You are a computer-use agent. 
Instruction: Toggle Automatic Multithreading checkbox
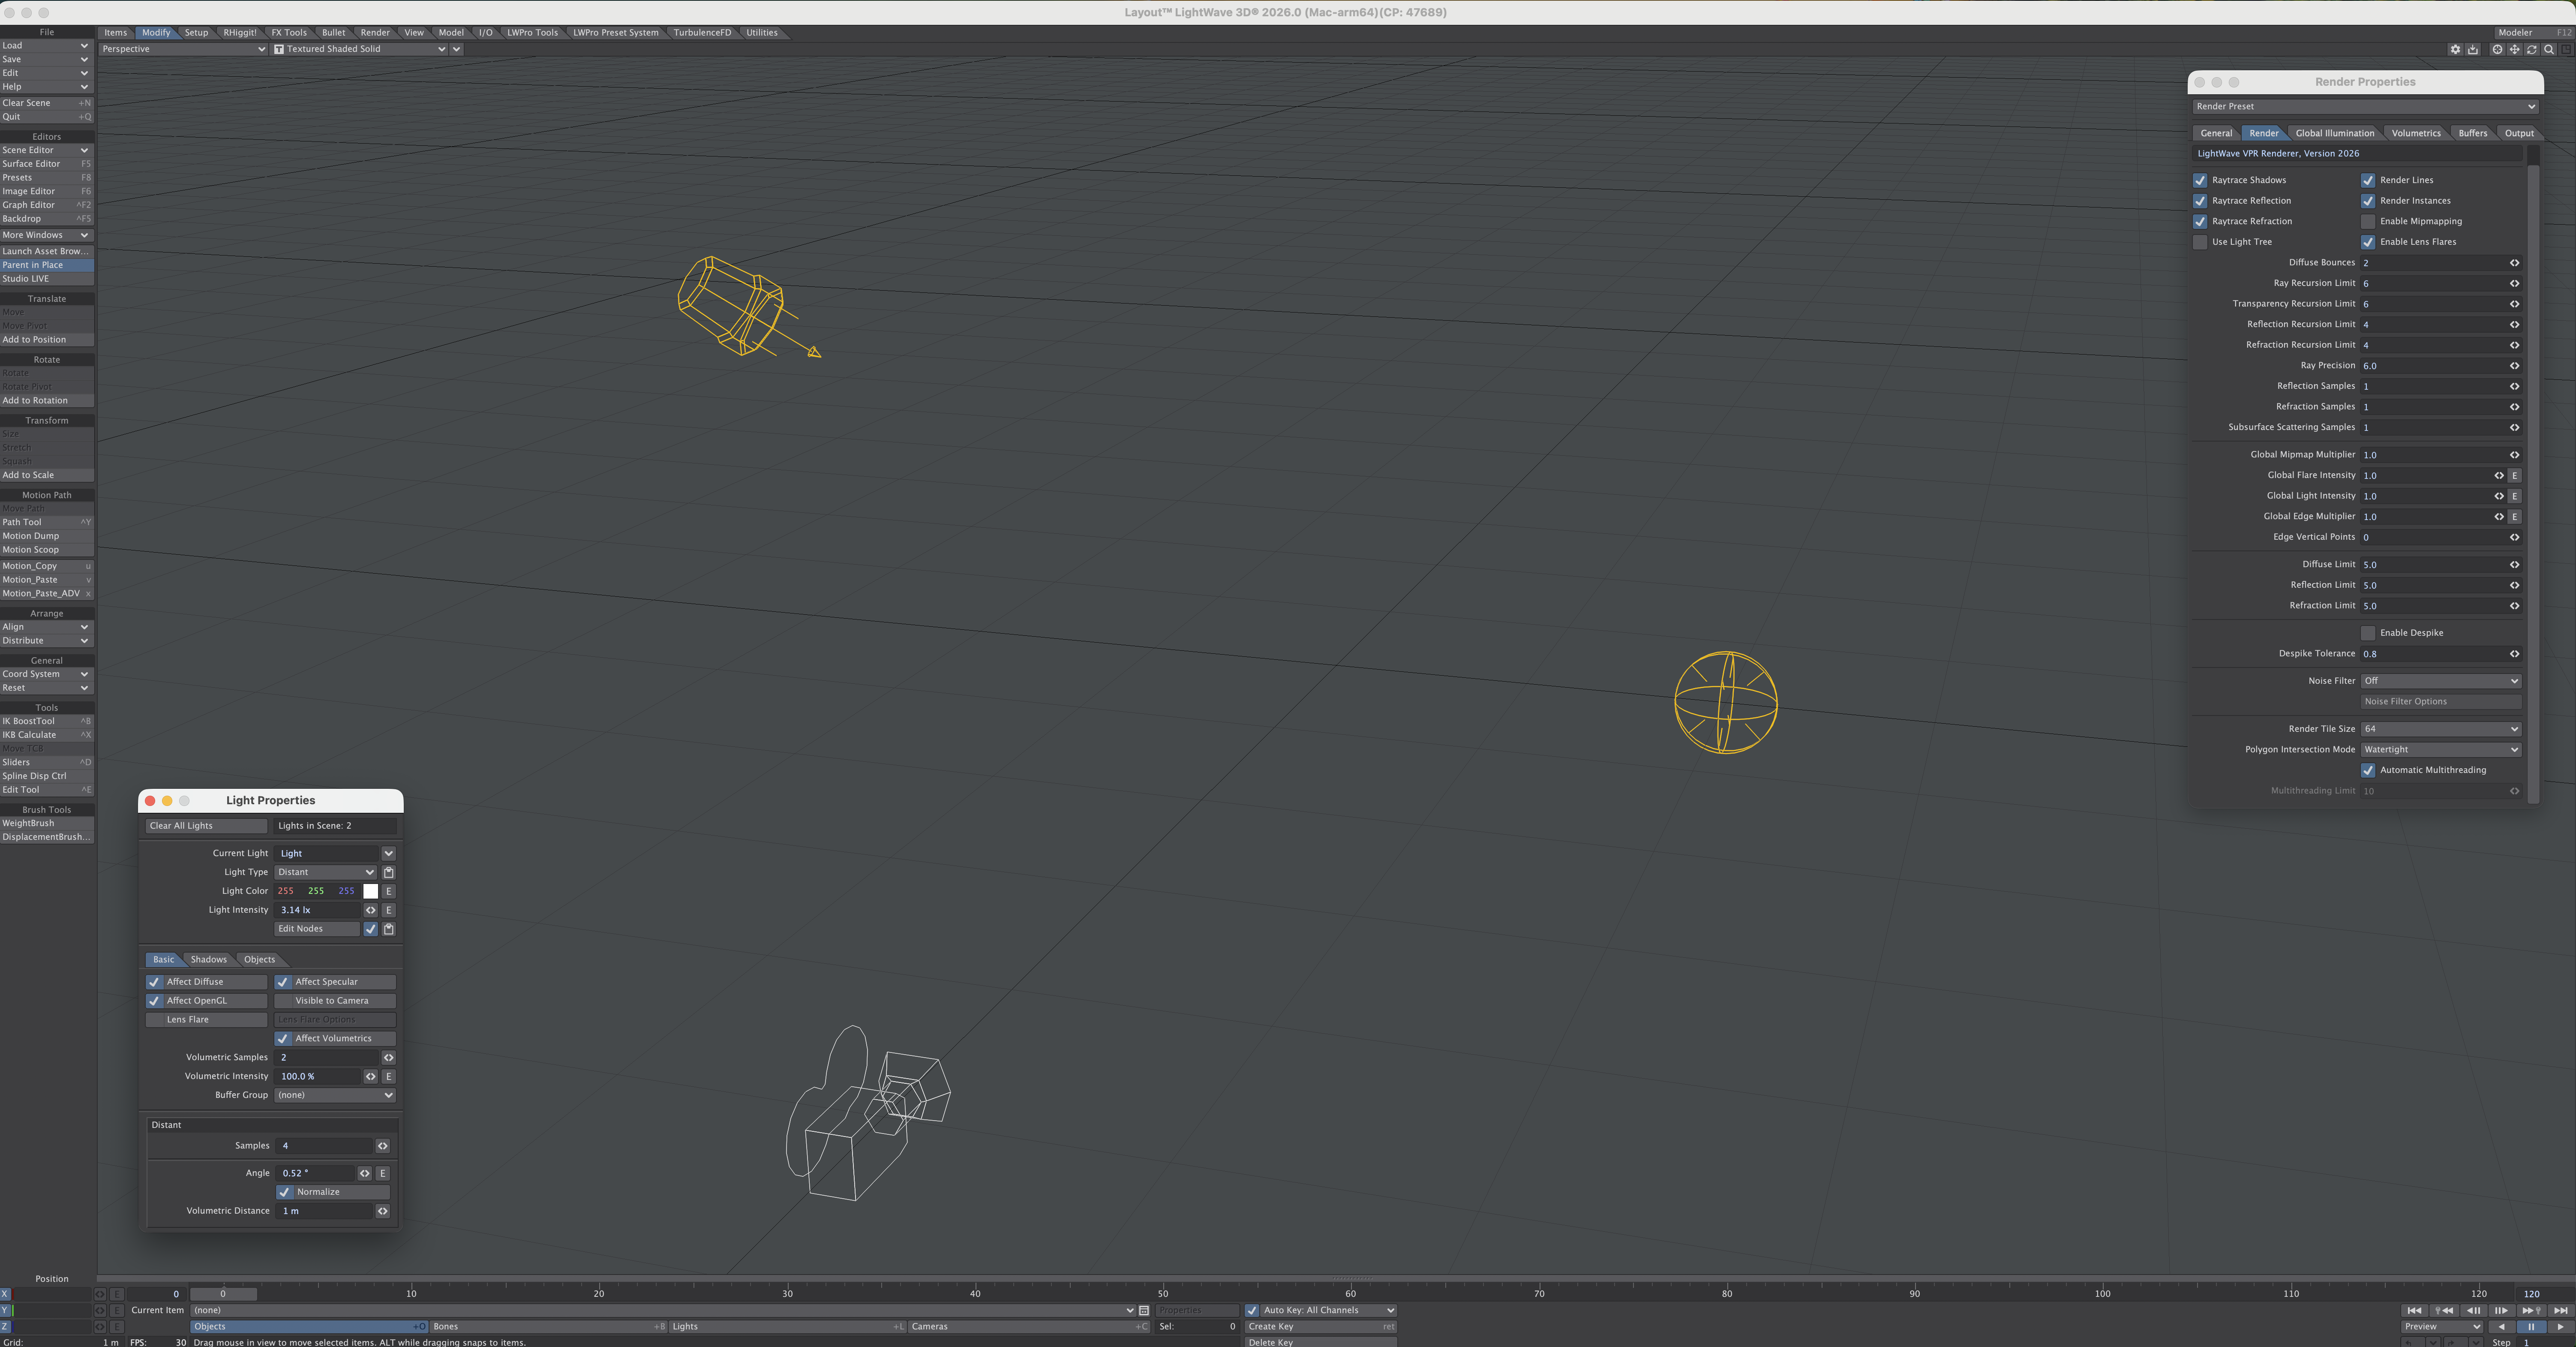tap(2368, 770)
